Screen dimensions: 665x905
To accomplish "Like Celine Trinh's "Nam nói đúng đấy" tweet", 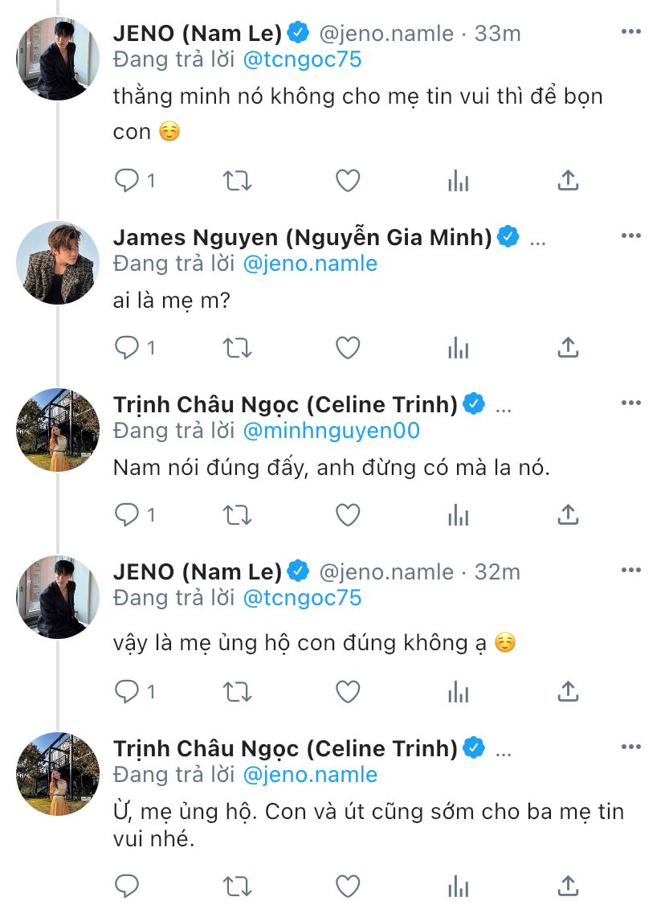I will tap(347, 514).
